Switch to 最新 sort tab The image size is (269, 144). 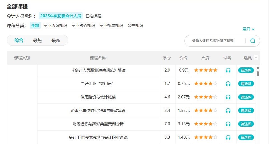[56, 40]
